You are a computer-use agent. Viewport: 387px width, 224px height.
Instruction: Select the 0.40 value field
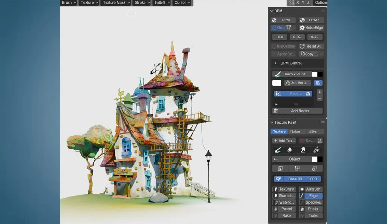point(315,37)
